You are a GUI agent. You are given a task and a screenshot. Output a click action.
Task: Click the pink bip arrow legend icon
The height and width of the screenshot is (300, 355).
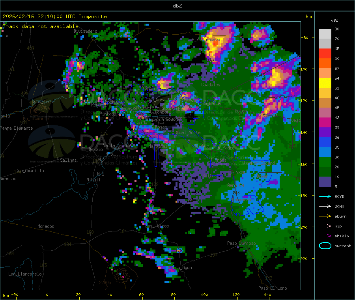[325, 226]
